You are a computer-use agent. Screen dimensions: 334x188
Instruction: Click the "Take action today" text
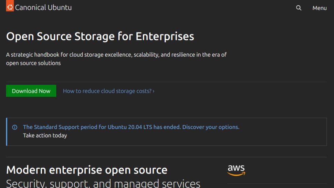[45, 136]
